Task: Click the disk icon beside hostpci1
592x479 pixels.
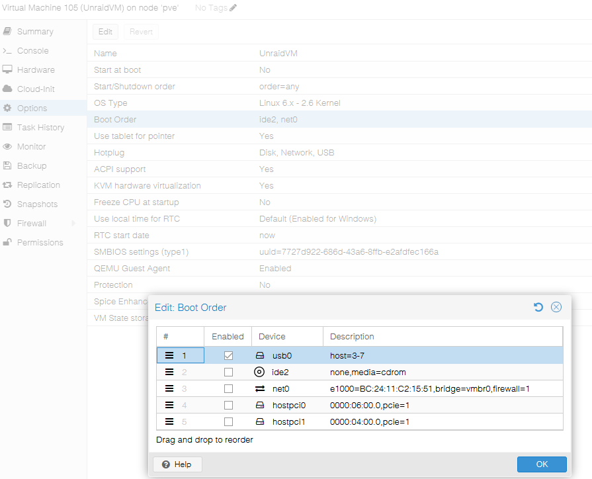Action: click(260, 421)
